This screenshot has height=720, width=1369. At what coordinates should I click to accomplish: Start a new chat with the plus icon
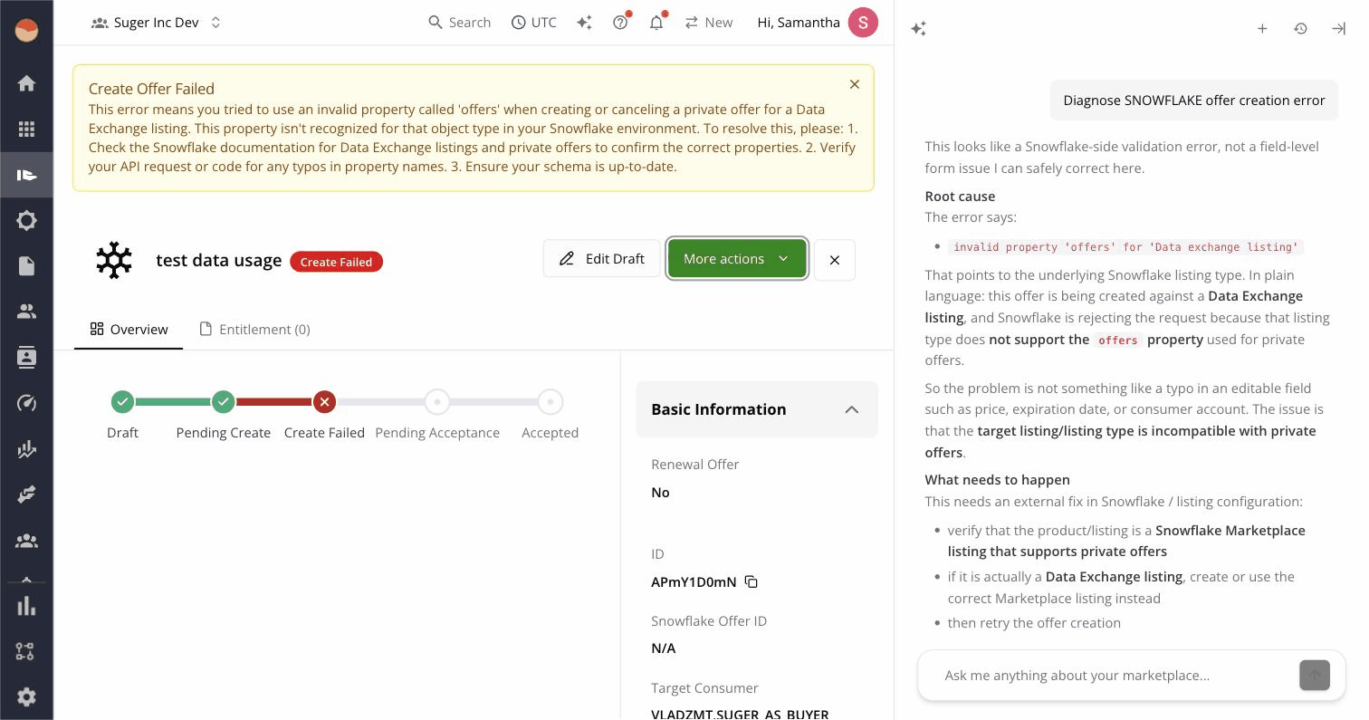click(x=1262, y=29)
